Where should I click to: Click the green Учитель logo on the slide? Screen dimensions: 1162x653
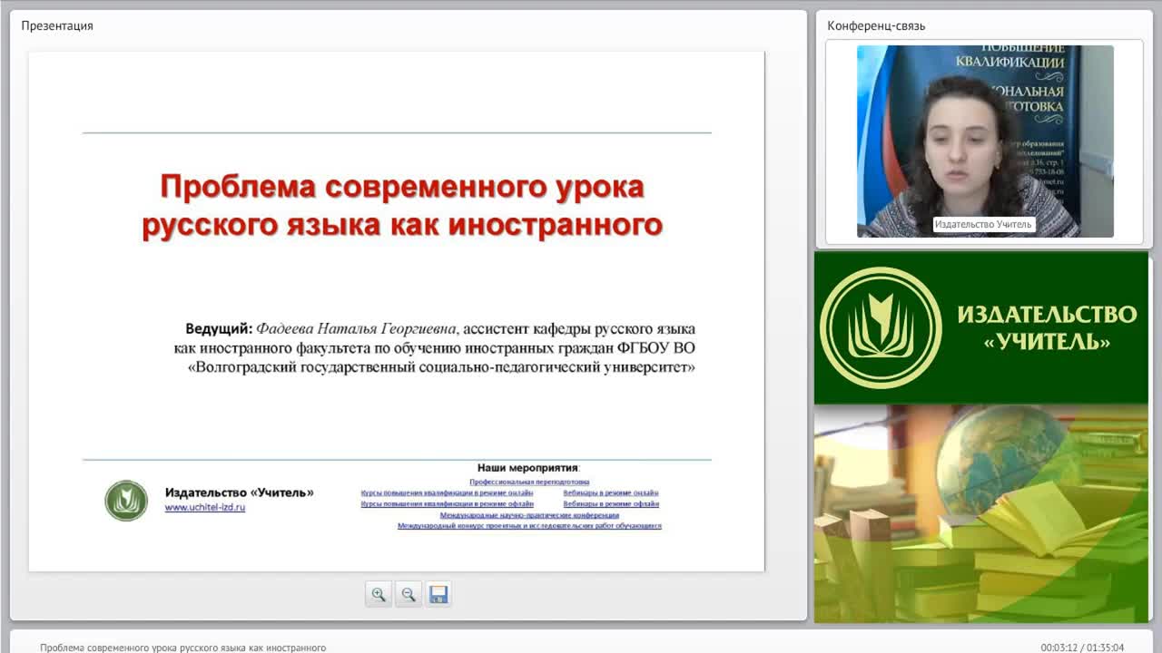click(126, 500)
